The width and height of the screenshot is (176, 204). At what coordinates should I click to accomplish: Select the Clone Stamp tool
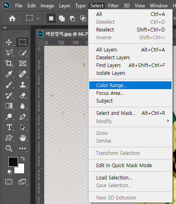[23, 85]
